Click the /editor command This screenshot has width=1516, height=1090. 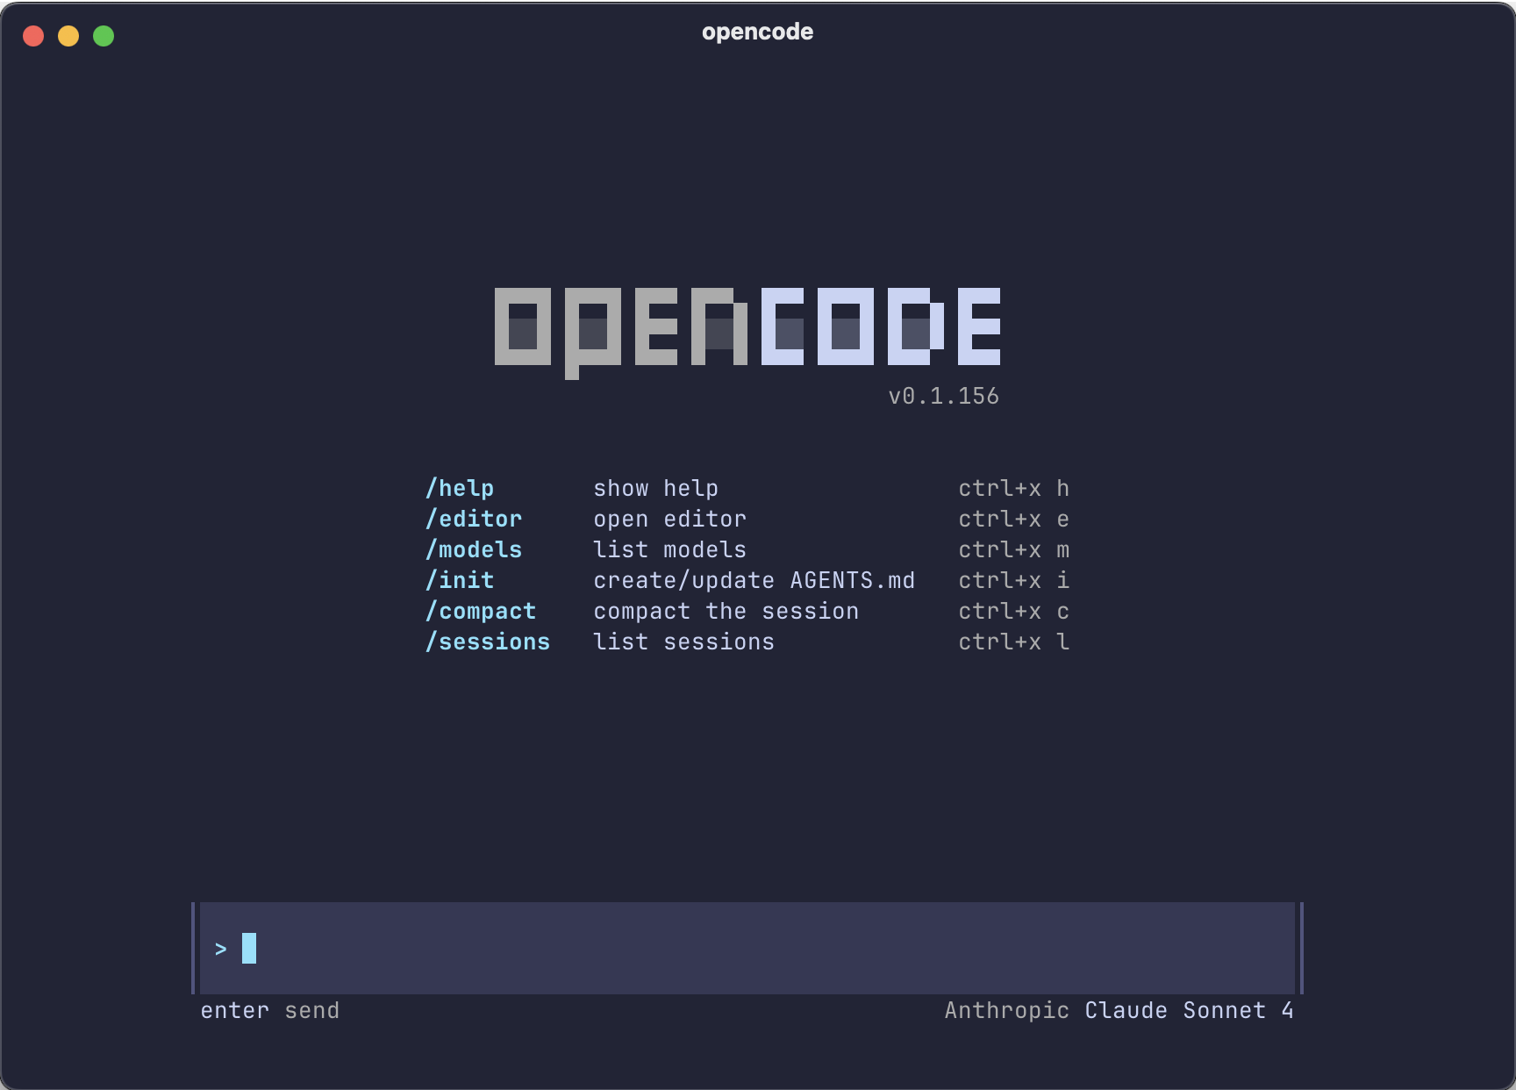(x=474, y=519)
